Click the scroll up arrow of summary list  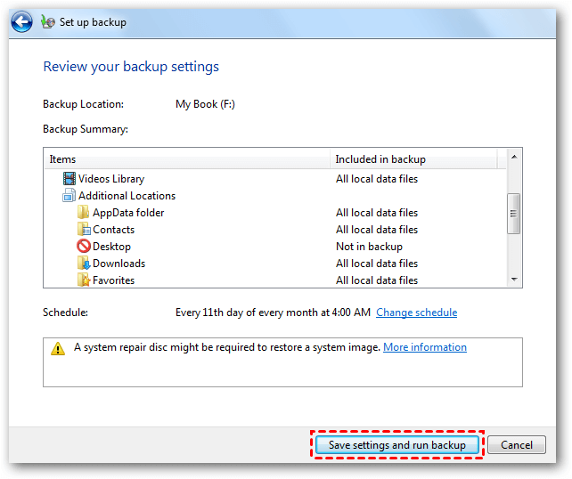pos(514,158)
